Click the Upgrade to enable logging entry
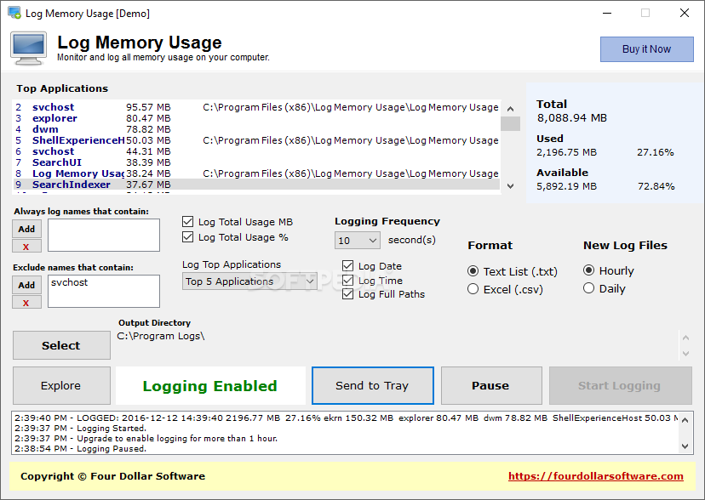The height and width of the screenshot is (500, 705). coord(146,438)
